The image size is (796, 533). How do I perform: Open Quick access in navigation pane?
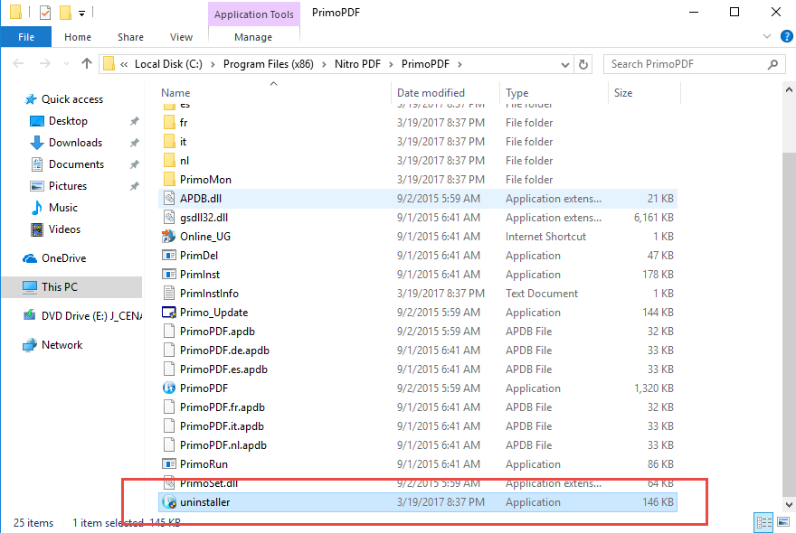tap(72, 99)
